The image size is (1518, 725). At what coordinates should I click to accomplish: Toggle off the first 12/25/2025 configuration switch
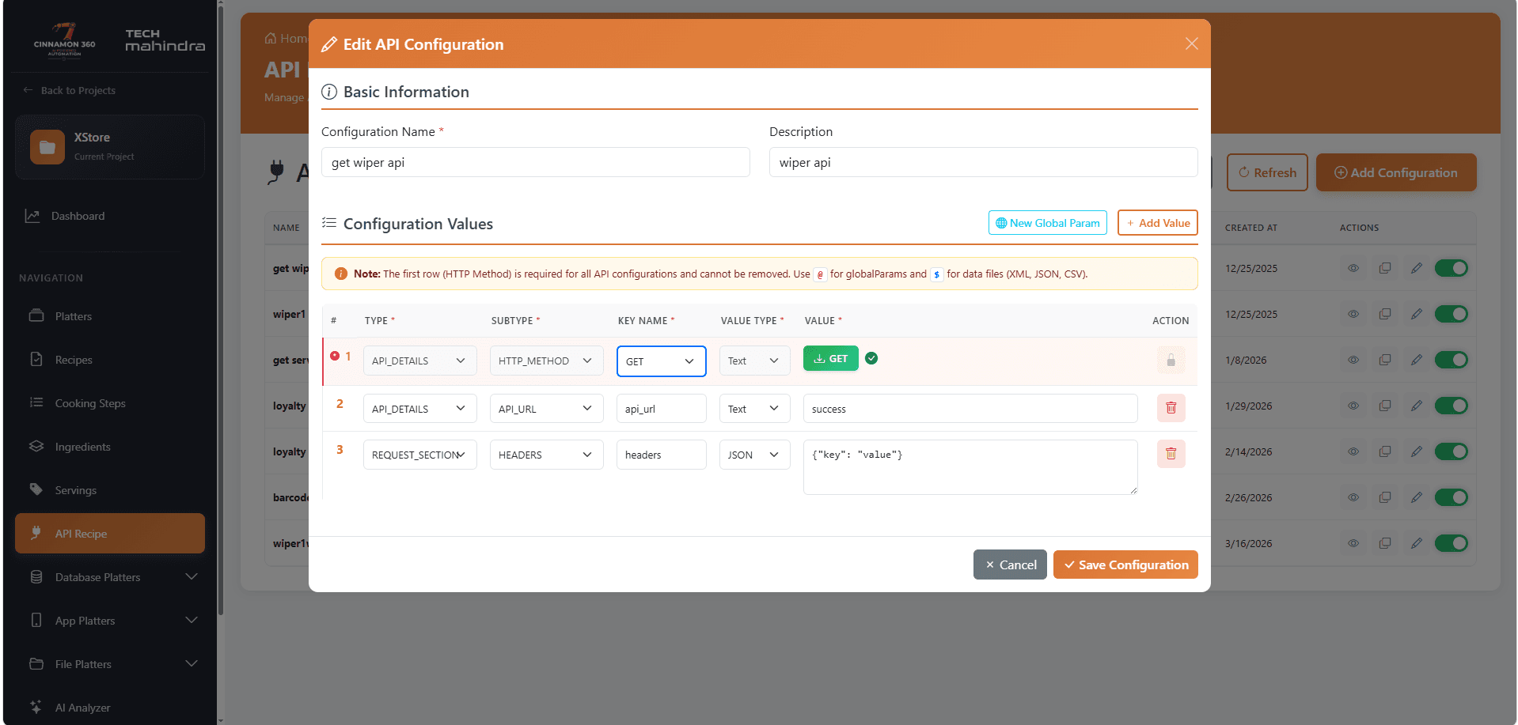tap(1451, 268)
